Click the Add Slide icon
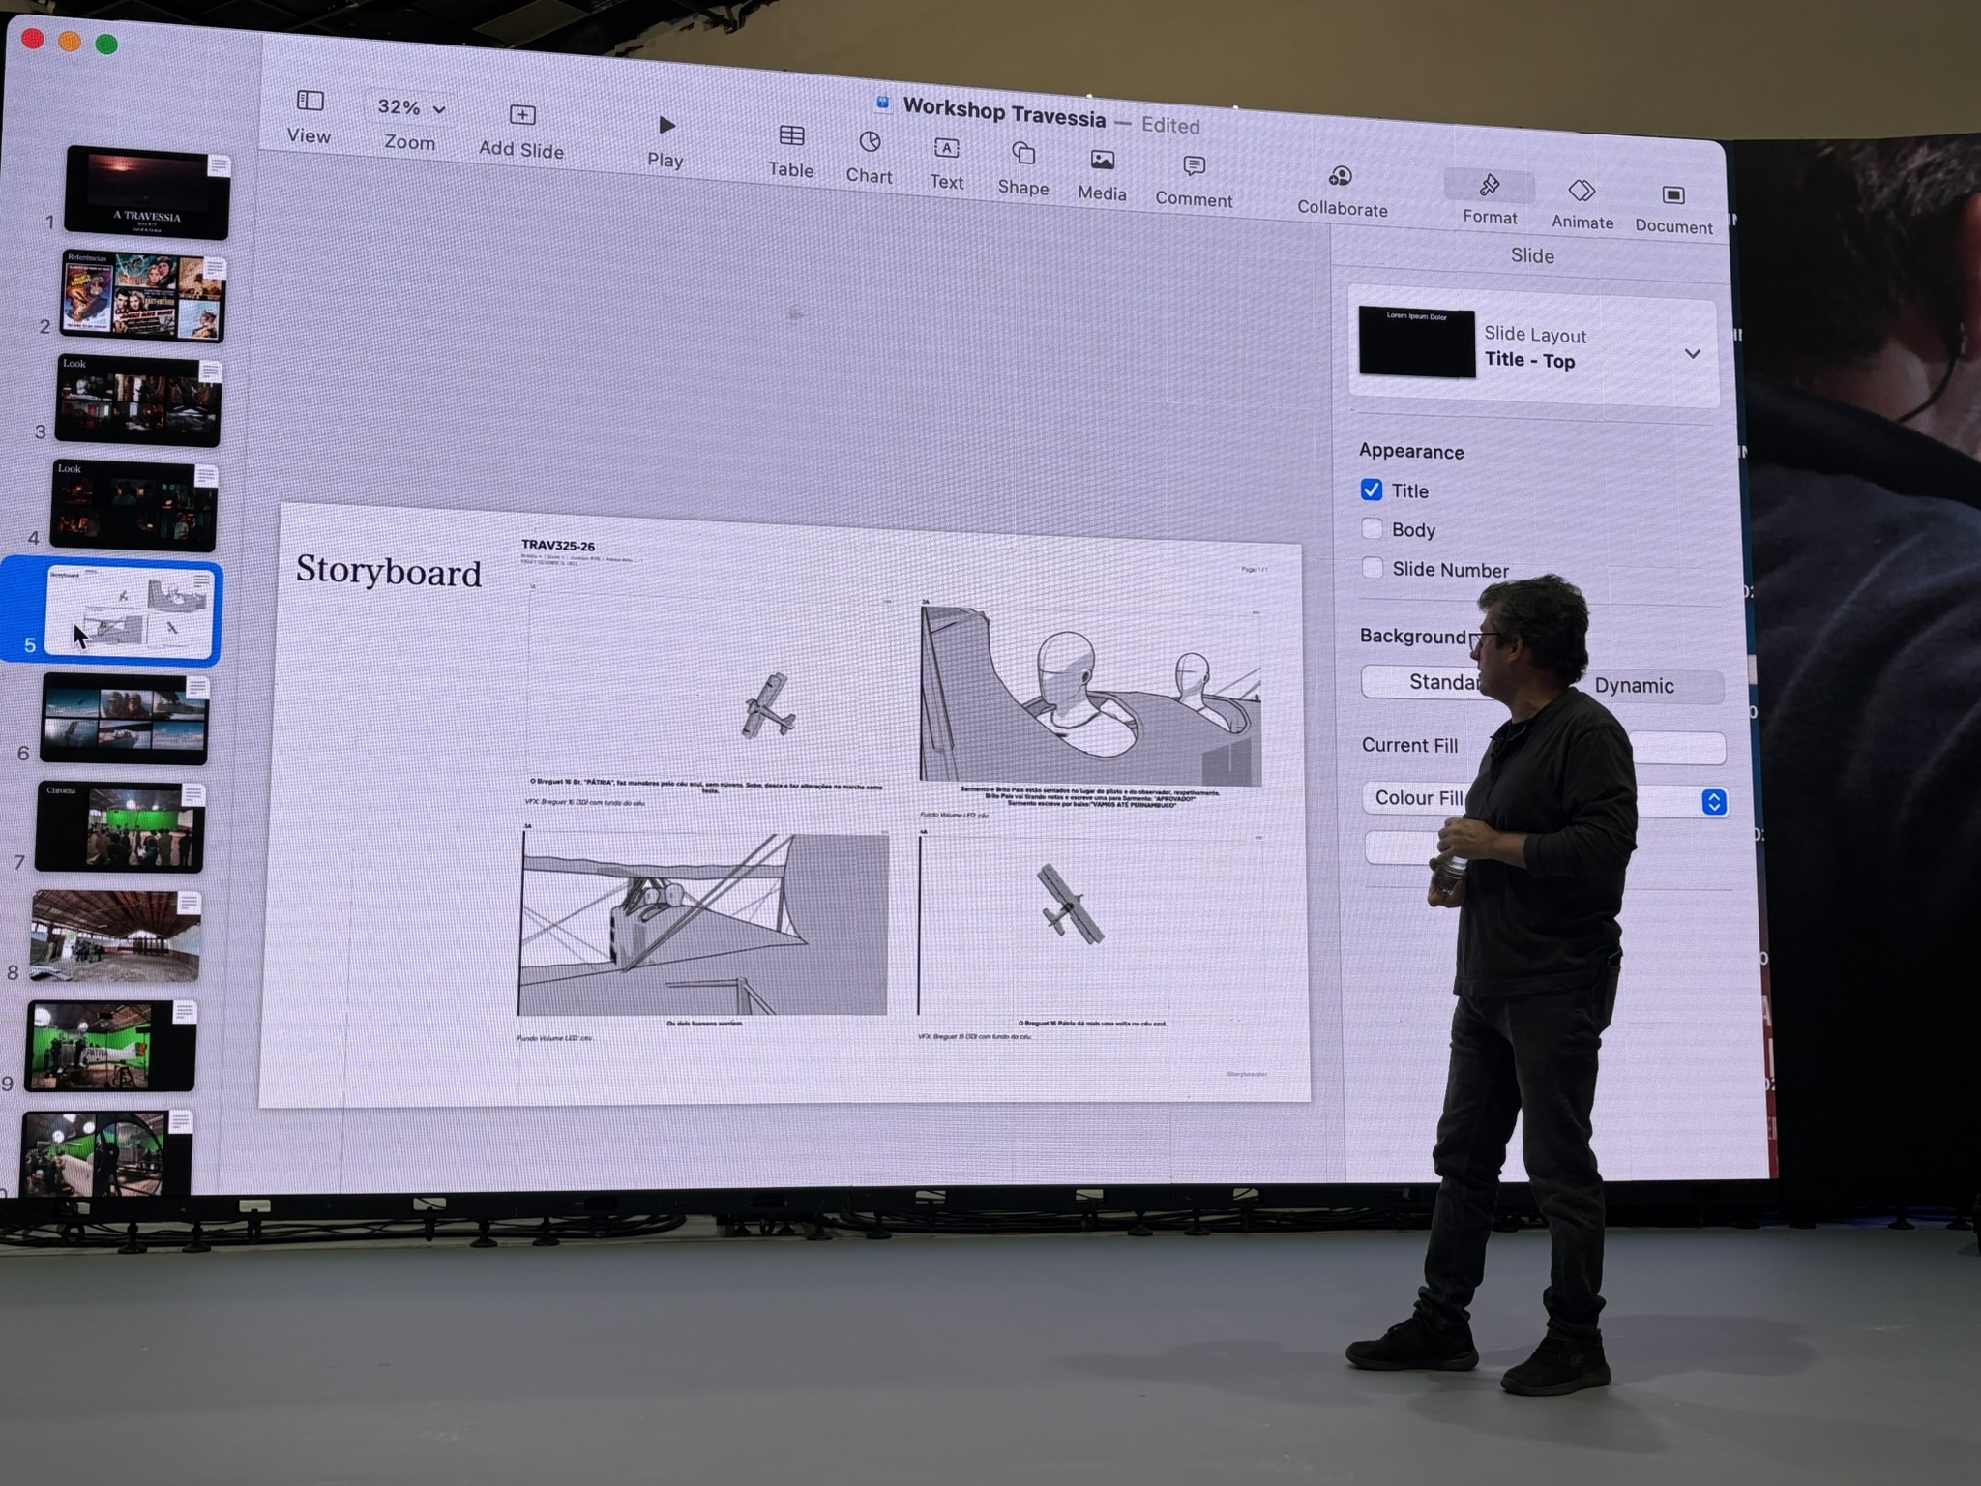Screen dimensions: 1981x1486 coord(522,116)
